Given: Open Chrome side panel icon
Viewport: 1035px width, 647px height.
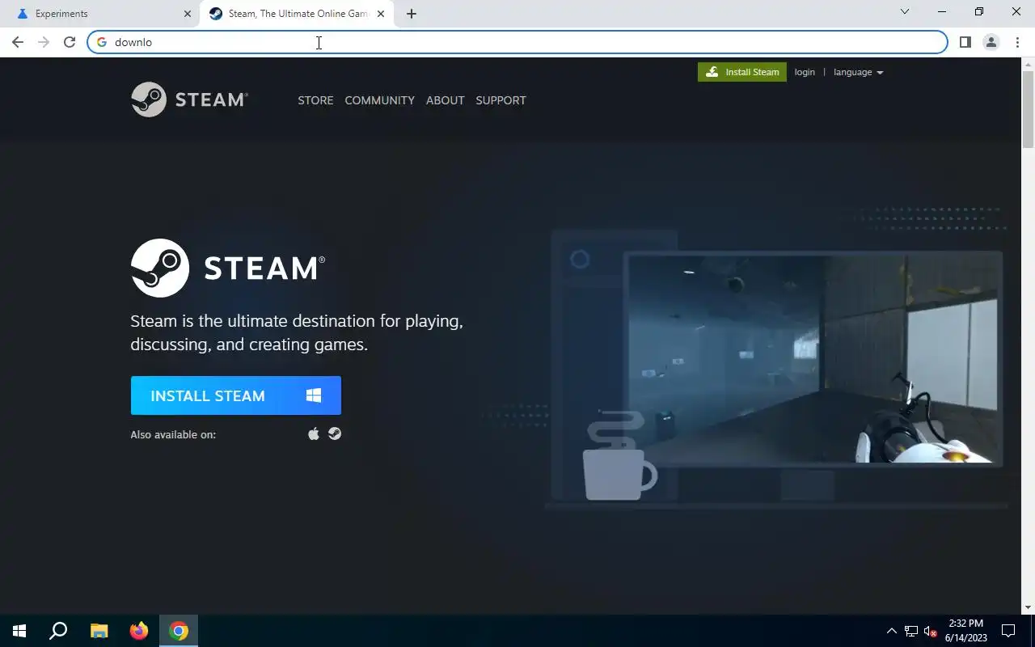Looking at the screenshot, I should (x=965, y=42).
